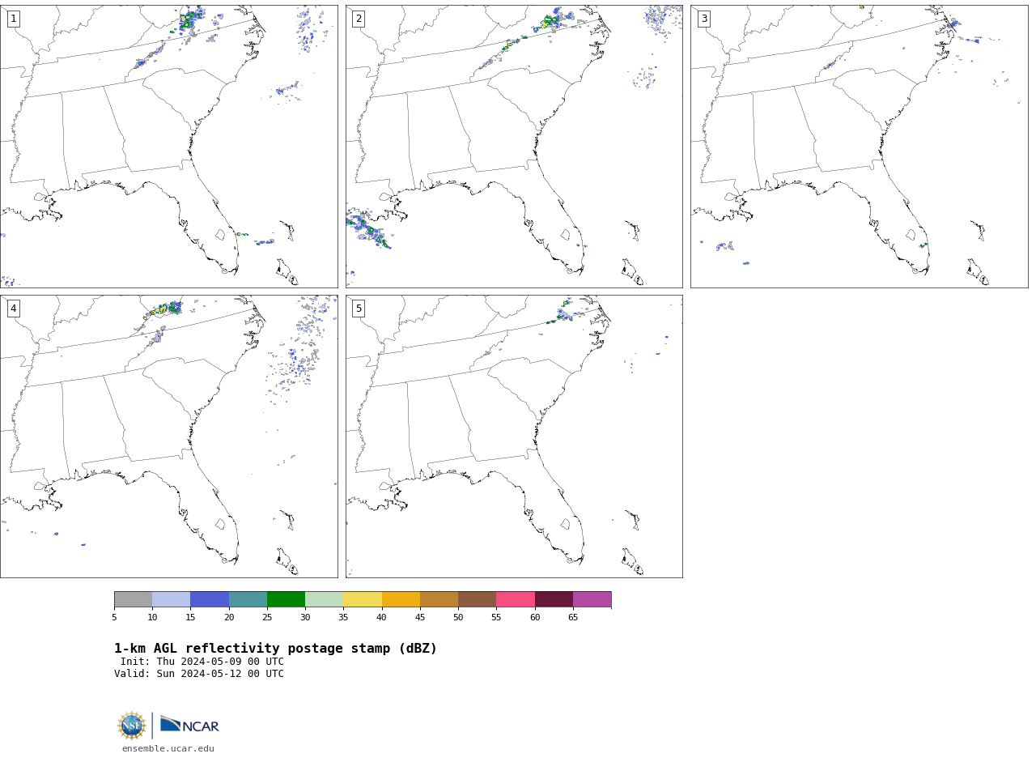Click the pink 55-60 dBZ swatch
The image size is (1036, 758).
516,599
